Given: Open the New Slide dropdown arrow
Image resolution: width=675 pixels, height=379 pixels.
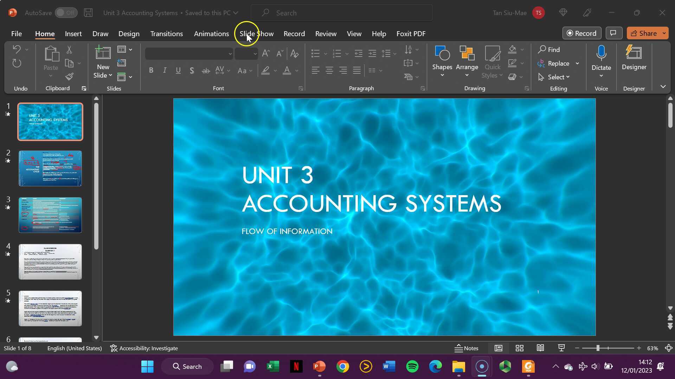Looking at the screenshot, I should pos(110,75).
